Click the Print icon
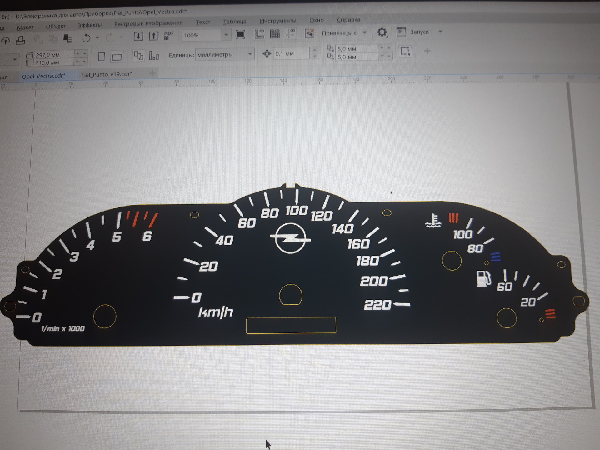 [x=21, y=40]
